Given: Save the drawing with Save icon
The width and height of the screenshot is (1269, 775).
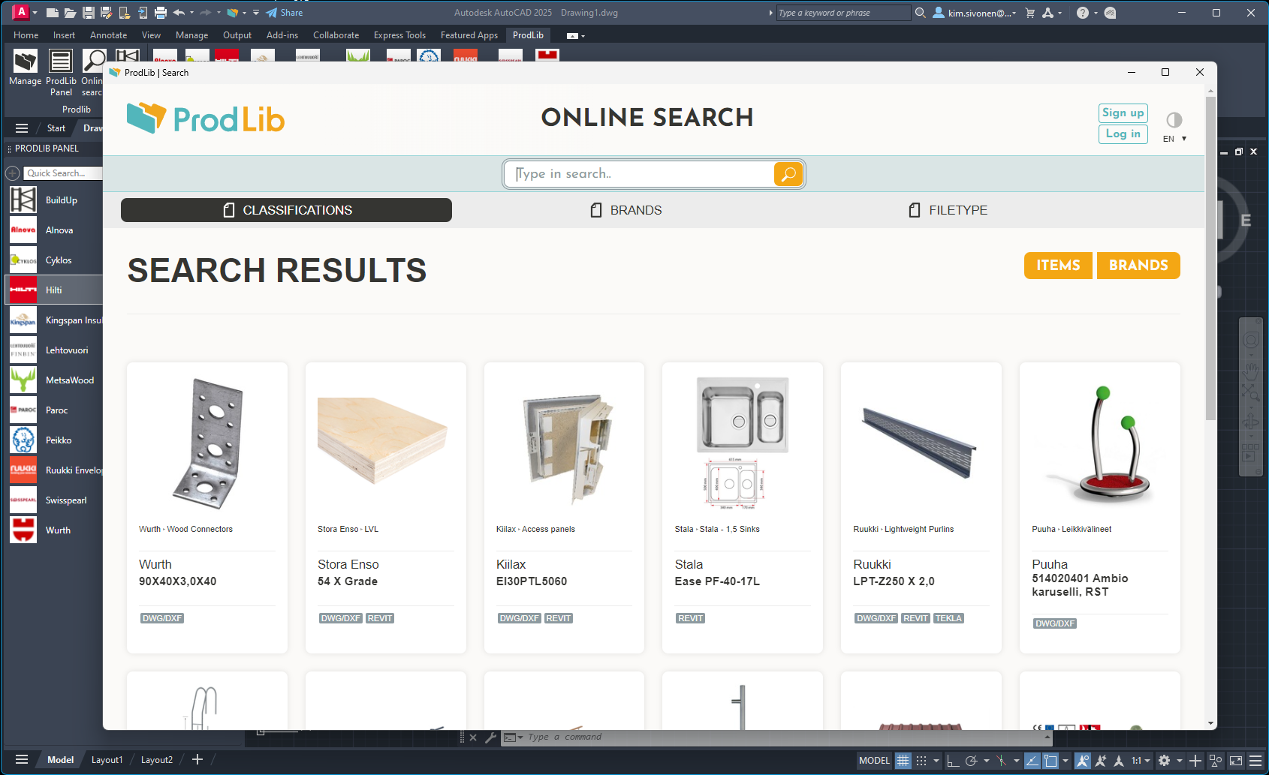Looking at the screenshot, I should click(x=88, y=13).
